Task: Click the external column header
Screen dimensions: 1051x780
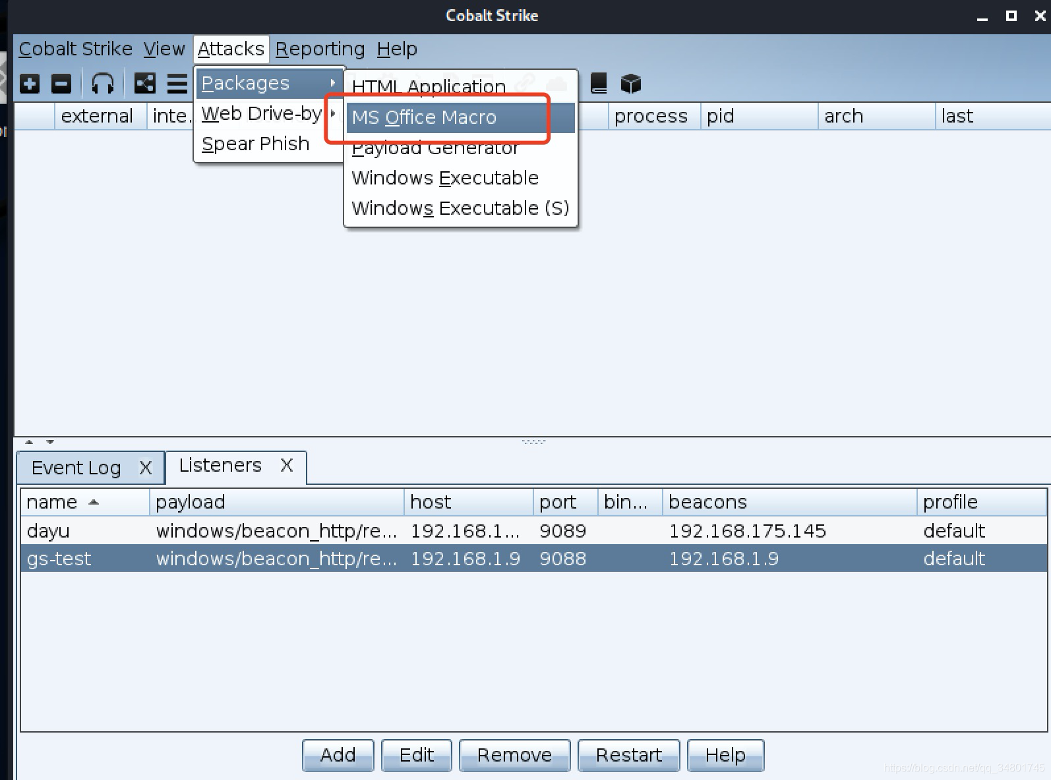Action: click(x=101, y=116)
